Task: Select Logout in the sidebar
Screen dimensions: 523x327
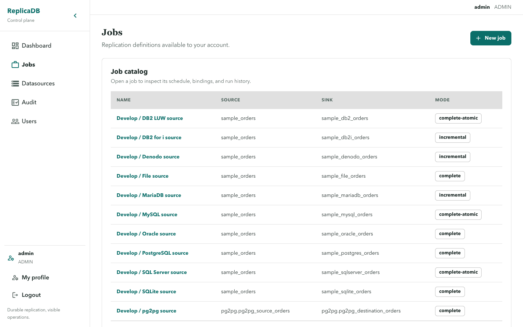Action: (45, 295)
